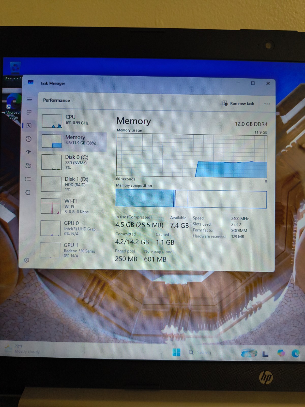Screen dimensions: 305x407
Task: Click the Cached 1.1 GB value
Action: coord(165,242)
